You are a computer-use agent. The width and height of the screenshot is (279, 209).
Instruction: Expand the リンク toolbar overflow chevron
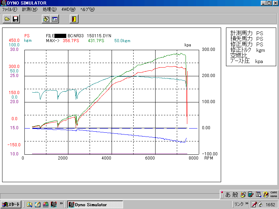tap(247, 204)
